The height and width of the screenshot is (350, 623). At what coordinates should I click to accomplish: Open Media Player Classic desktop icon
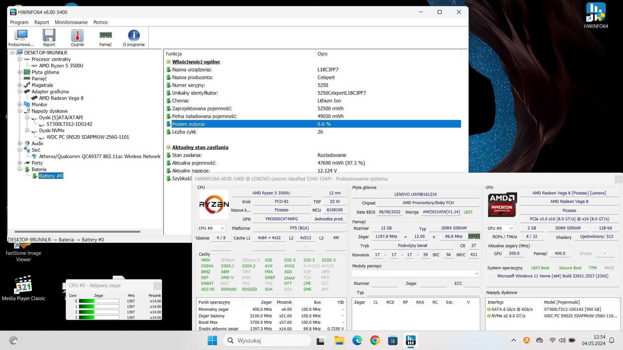click(x=23, y=288)
